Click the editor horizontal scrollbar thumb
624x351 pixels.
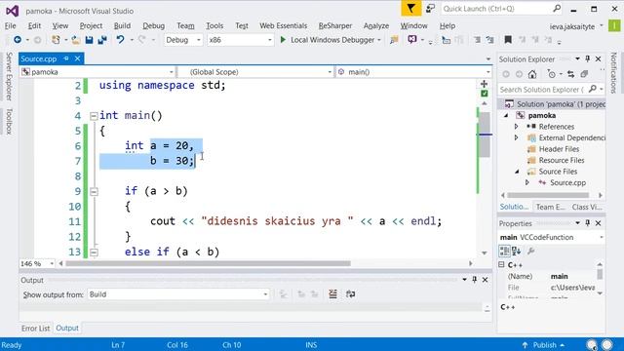click(208, 263)
